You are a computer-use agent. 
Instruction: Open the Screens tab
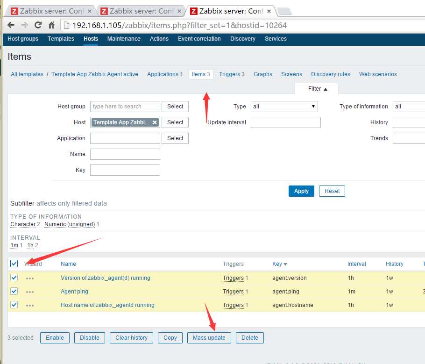click(x=291, y=74)
